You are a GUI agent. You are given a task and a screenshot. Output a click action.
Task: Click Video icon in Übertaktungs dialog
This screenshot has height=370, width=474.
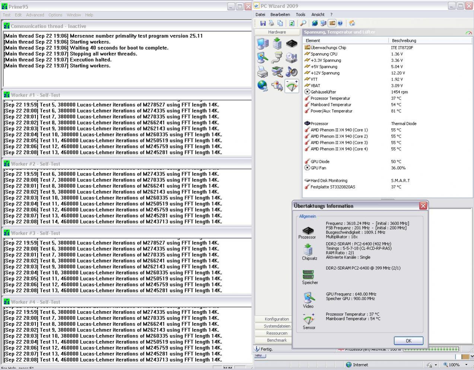309,298
